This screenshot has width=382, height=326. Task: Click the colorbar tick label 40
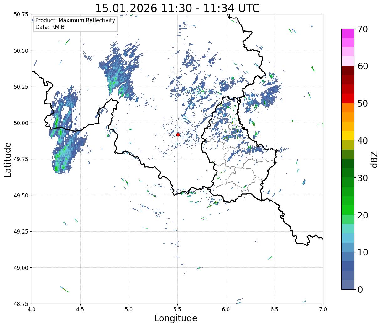point(363,140)
